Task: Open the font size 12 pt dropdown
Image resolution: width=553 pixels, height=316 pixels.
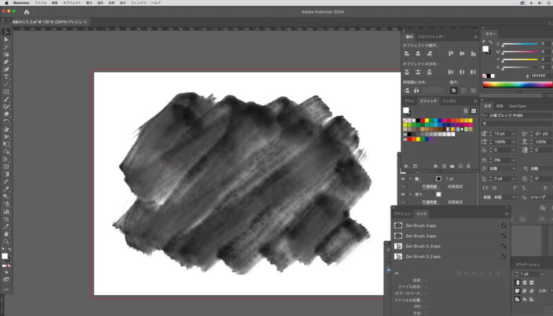Action: coord(514,133)
